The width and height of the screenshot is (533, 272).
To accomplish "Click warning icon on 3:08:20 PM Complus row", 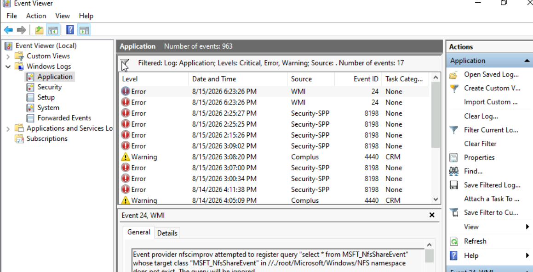I will (126, 157).
